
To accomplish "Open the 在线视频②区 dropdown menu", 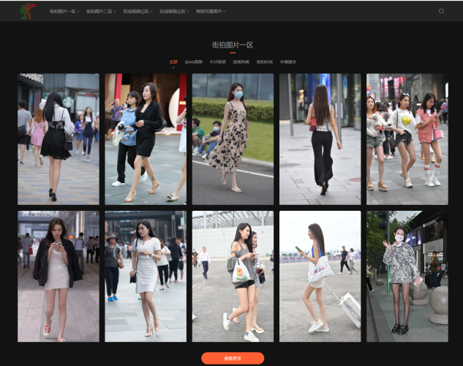I will (x=174, y=12).
